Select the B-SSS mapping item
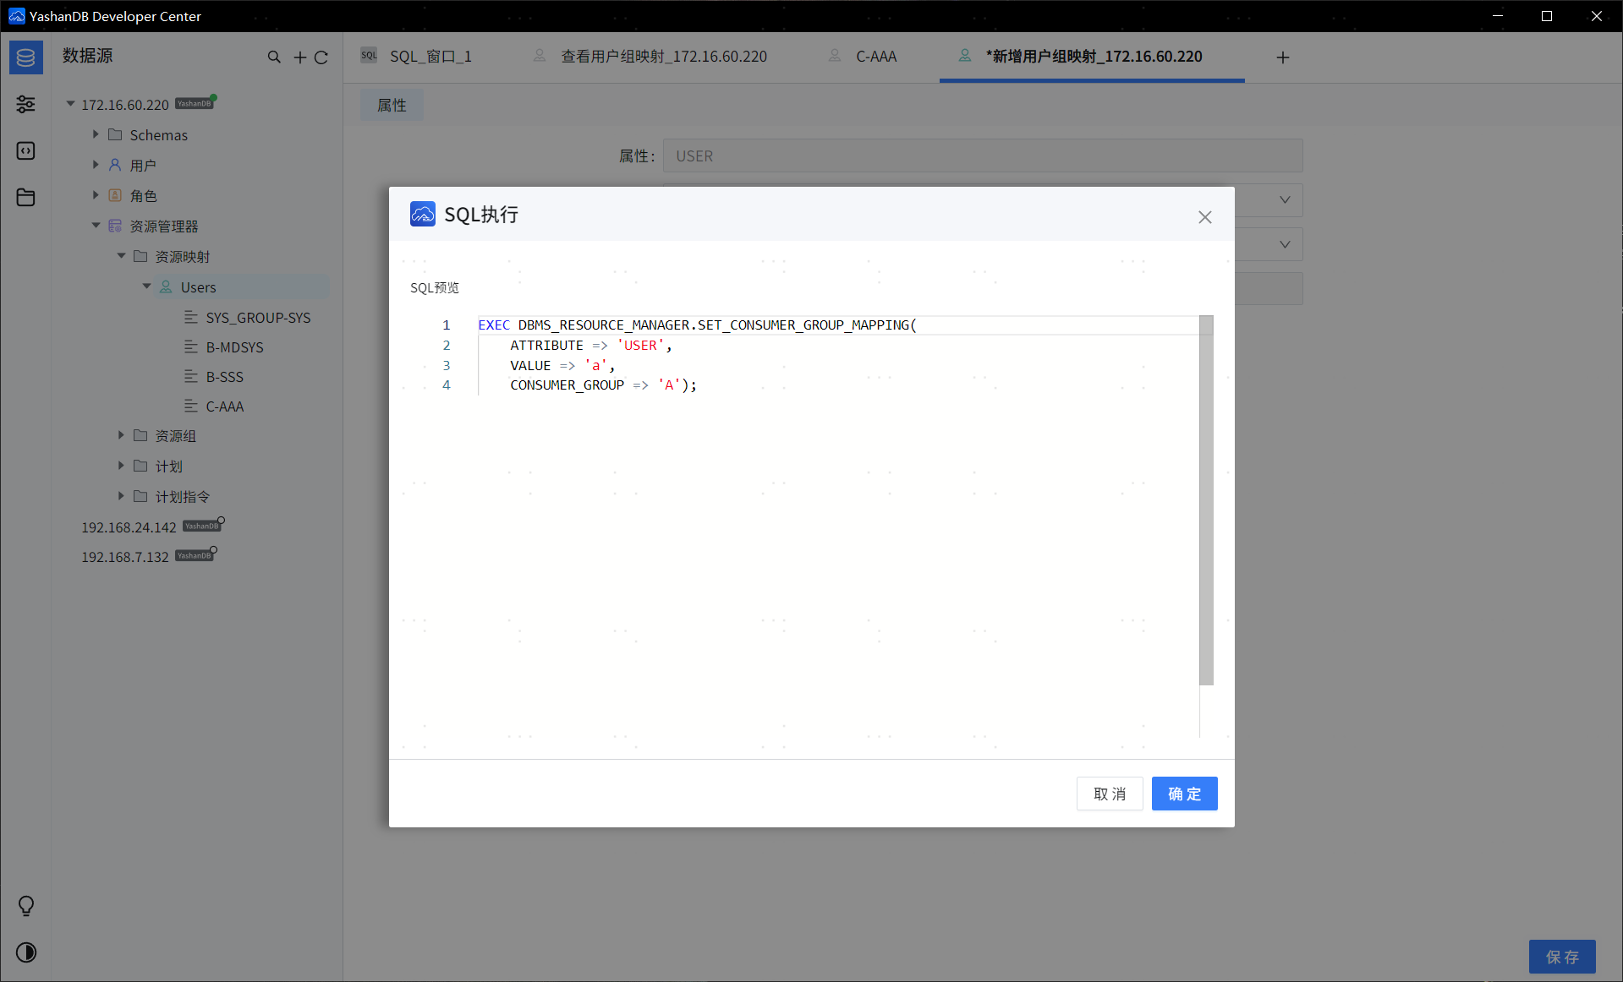 pos(224,377)
